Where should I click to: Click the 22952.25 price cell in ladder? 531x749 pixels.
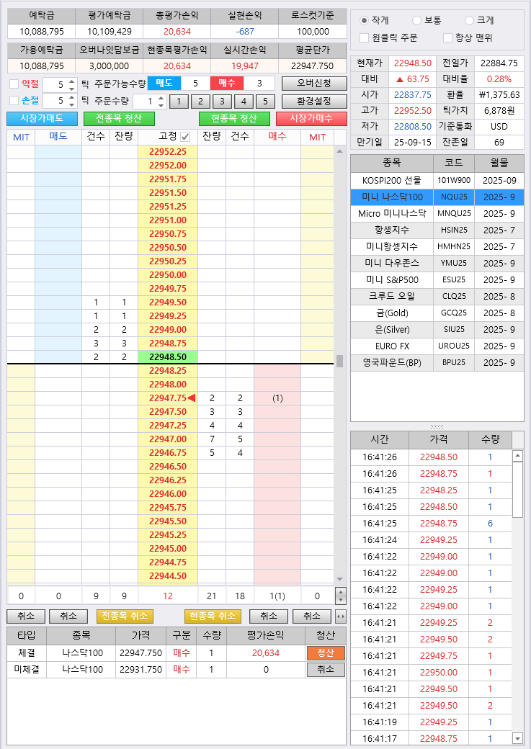pyautogui.click(x=168, y=152)
